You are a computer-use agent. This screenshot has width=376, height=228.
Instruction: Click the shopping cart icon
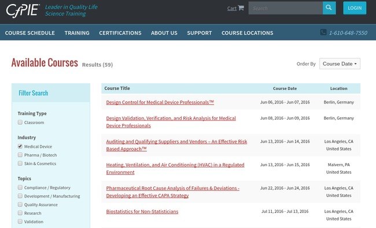(241, 8)
